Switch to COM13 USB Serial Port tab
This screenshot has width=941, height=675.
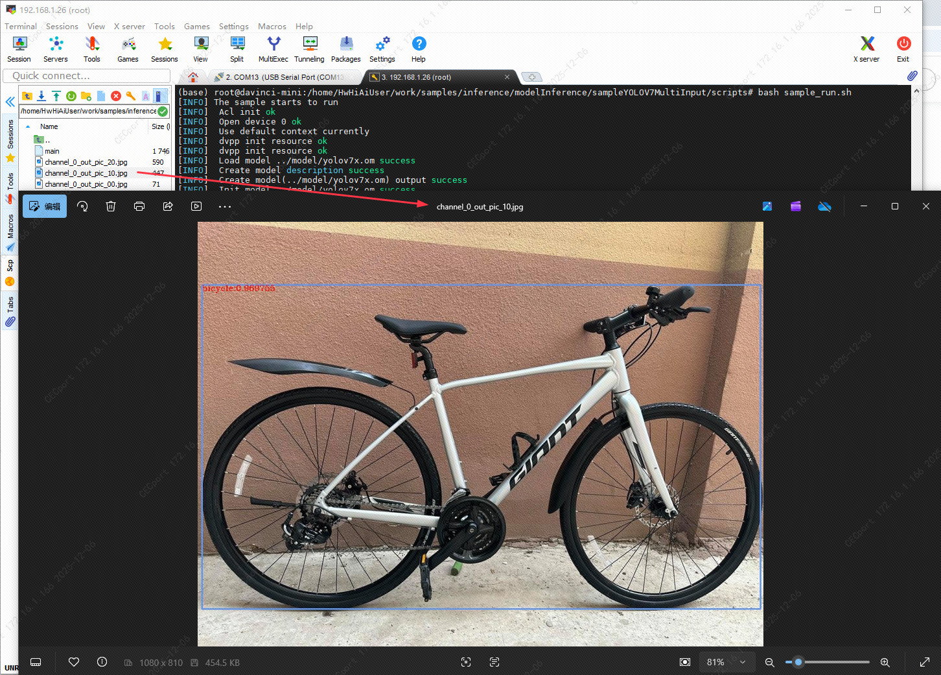pos(285,77)
